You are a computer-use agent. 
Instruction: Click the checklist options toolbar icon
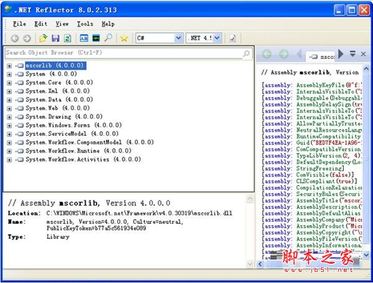pos(233,39)
